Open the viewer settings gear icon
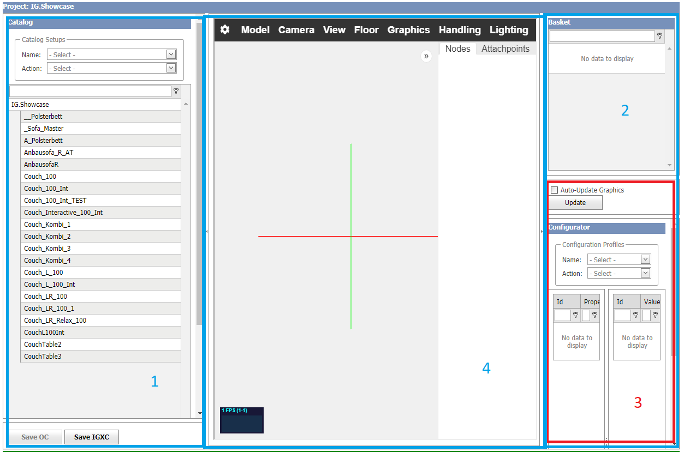The image size is (684, 452). click(x=225, y=29)
